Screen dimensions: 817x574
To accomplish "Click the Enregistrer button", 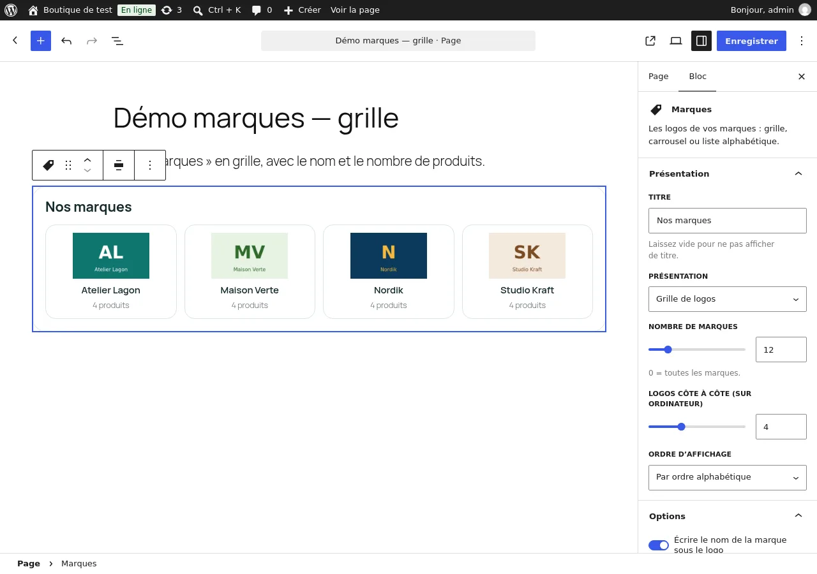I will 751,41.
